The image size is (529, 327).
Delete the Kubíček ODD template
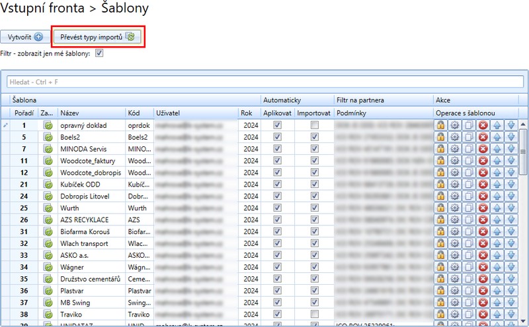coord(483,185)
